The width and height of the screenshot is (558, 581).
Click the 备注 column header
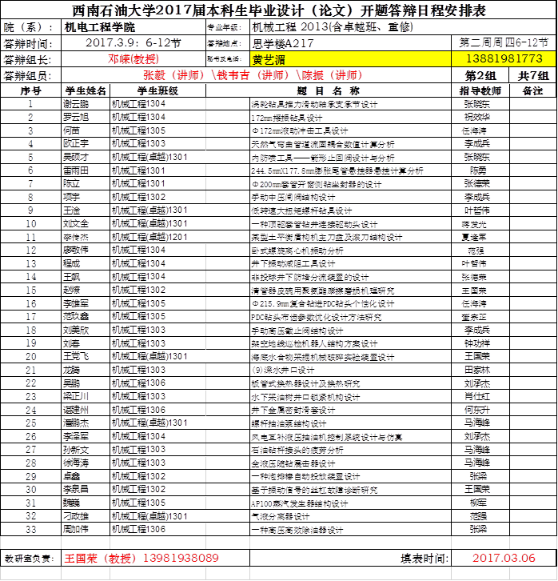click(x=532, y=90)
